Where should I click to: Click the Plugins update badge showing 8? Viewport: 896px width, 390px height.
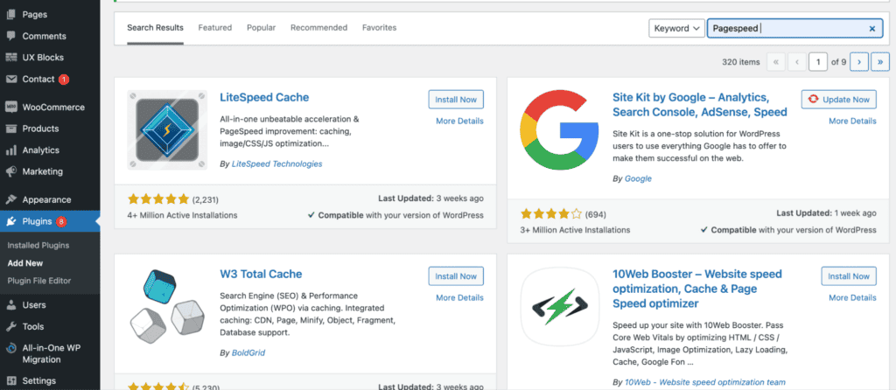(x=61, y=221)
